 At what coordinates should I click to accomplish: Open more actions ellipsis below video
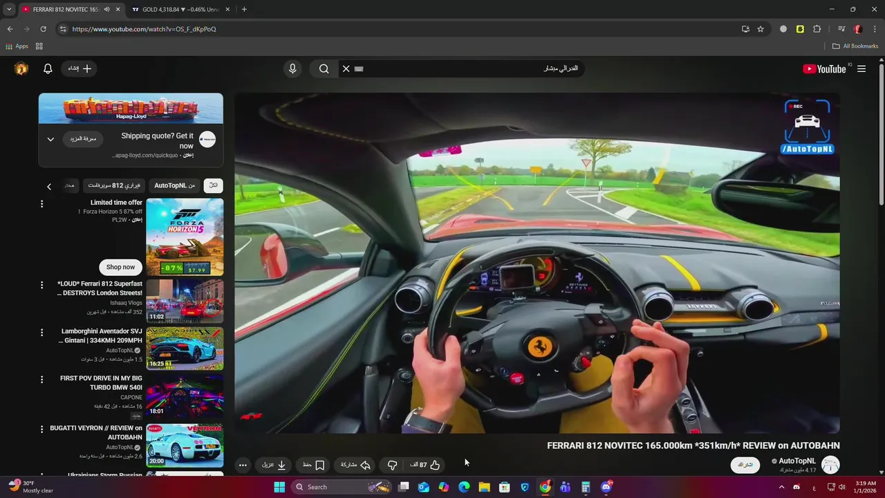click(x=243, y=465)
